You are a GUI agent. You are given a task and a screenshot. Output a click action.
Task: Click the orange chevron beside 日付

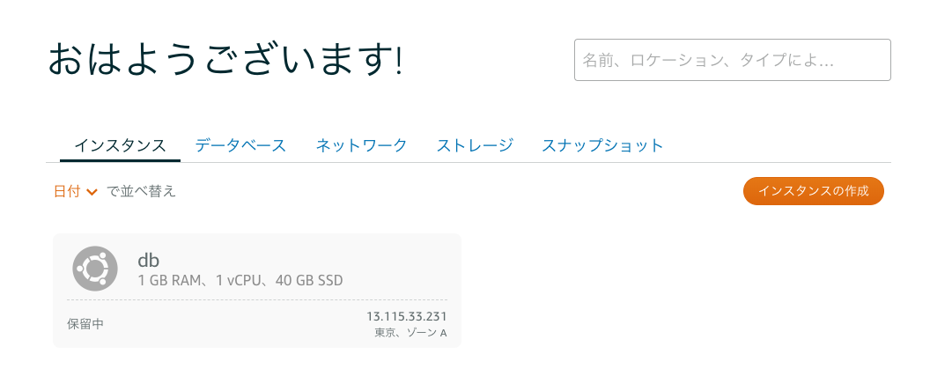(92, 192)
